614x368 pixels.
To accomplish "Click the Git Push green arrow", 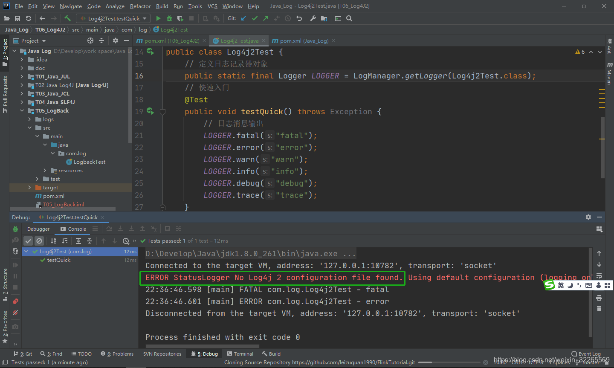I will coord(266,18).
